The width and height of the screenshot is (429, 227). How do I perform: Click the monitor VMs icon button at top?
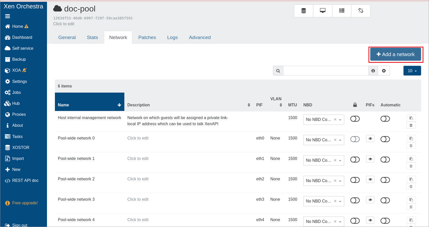click(x=323, y=11)
